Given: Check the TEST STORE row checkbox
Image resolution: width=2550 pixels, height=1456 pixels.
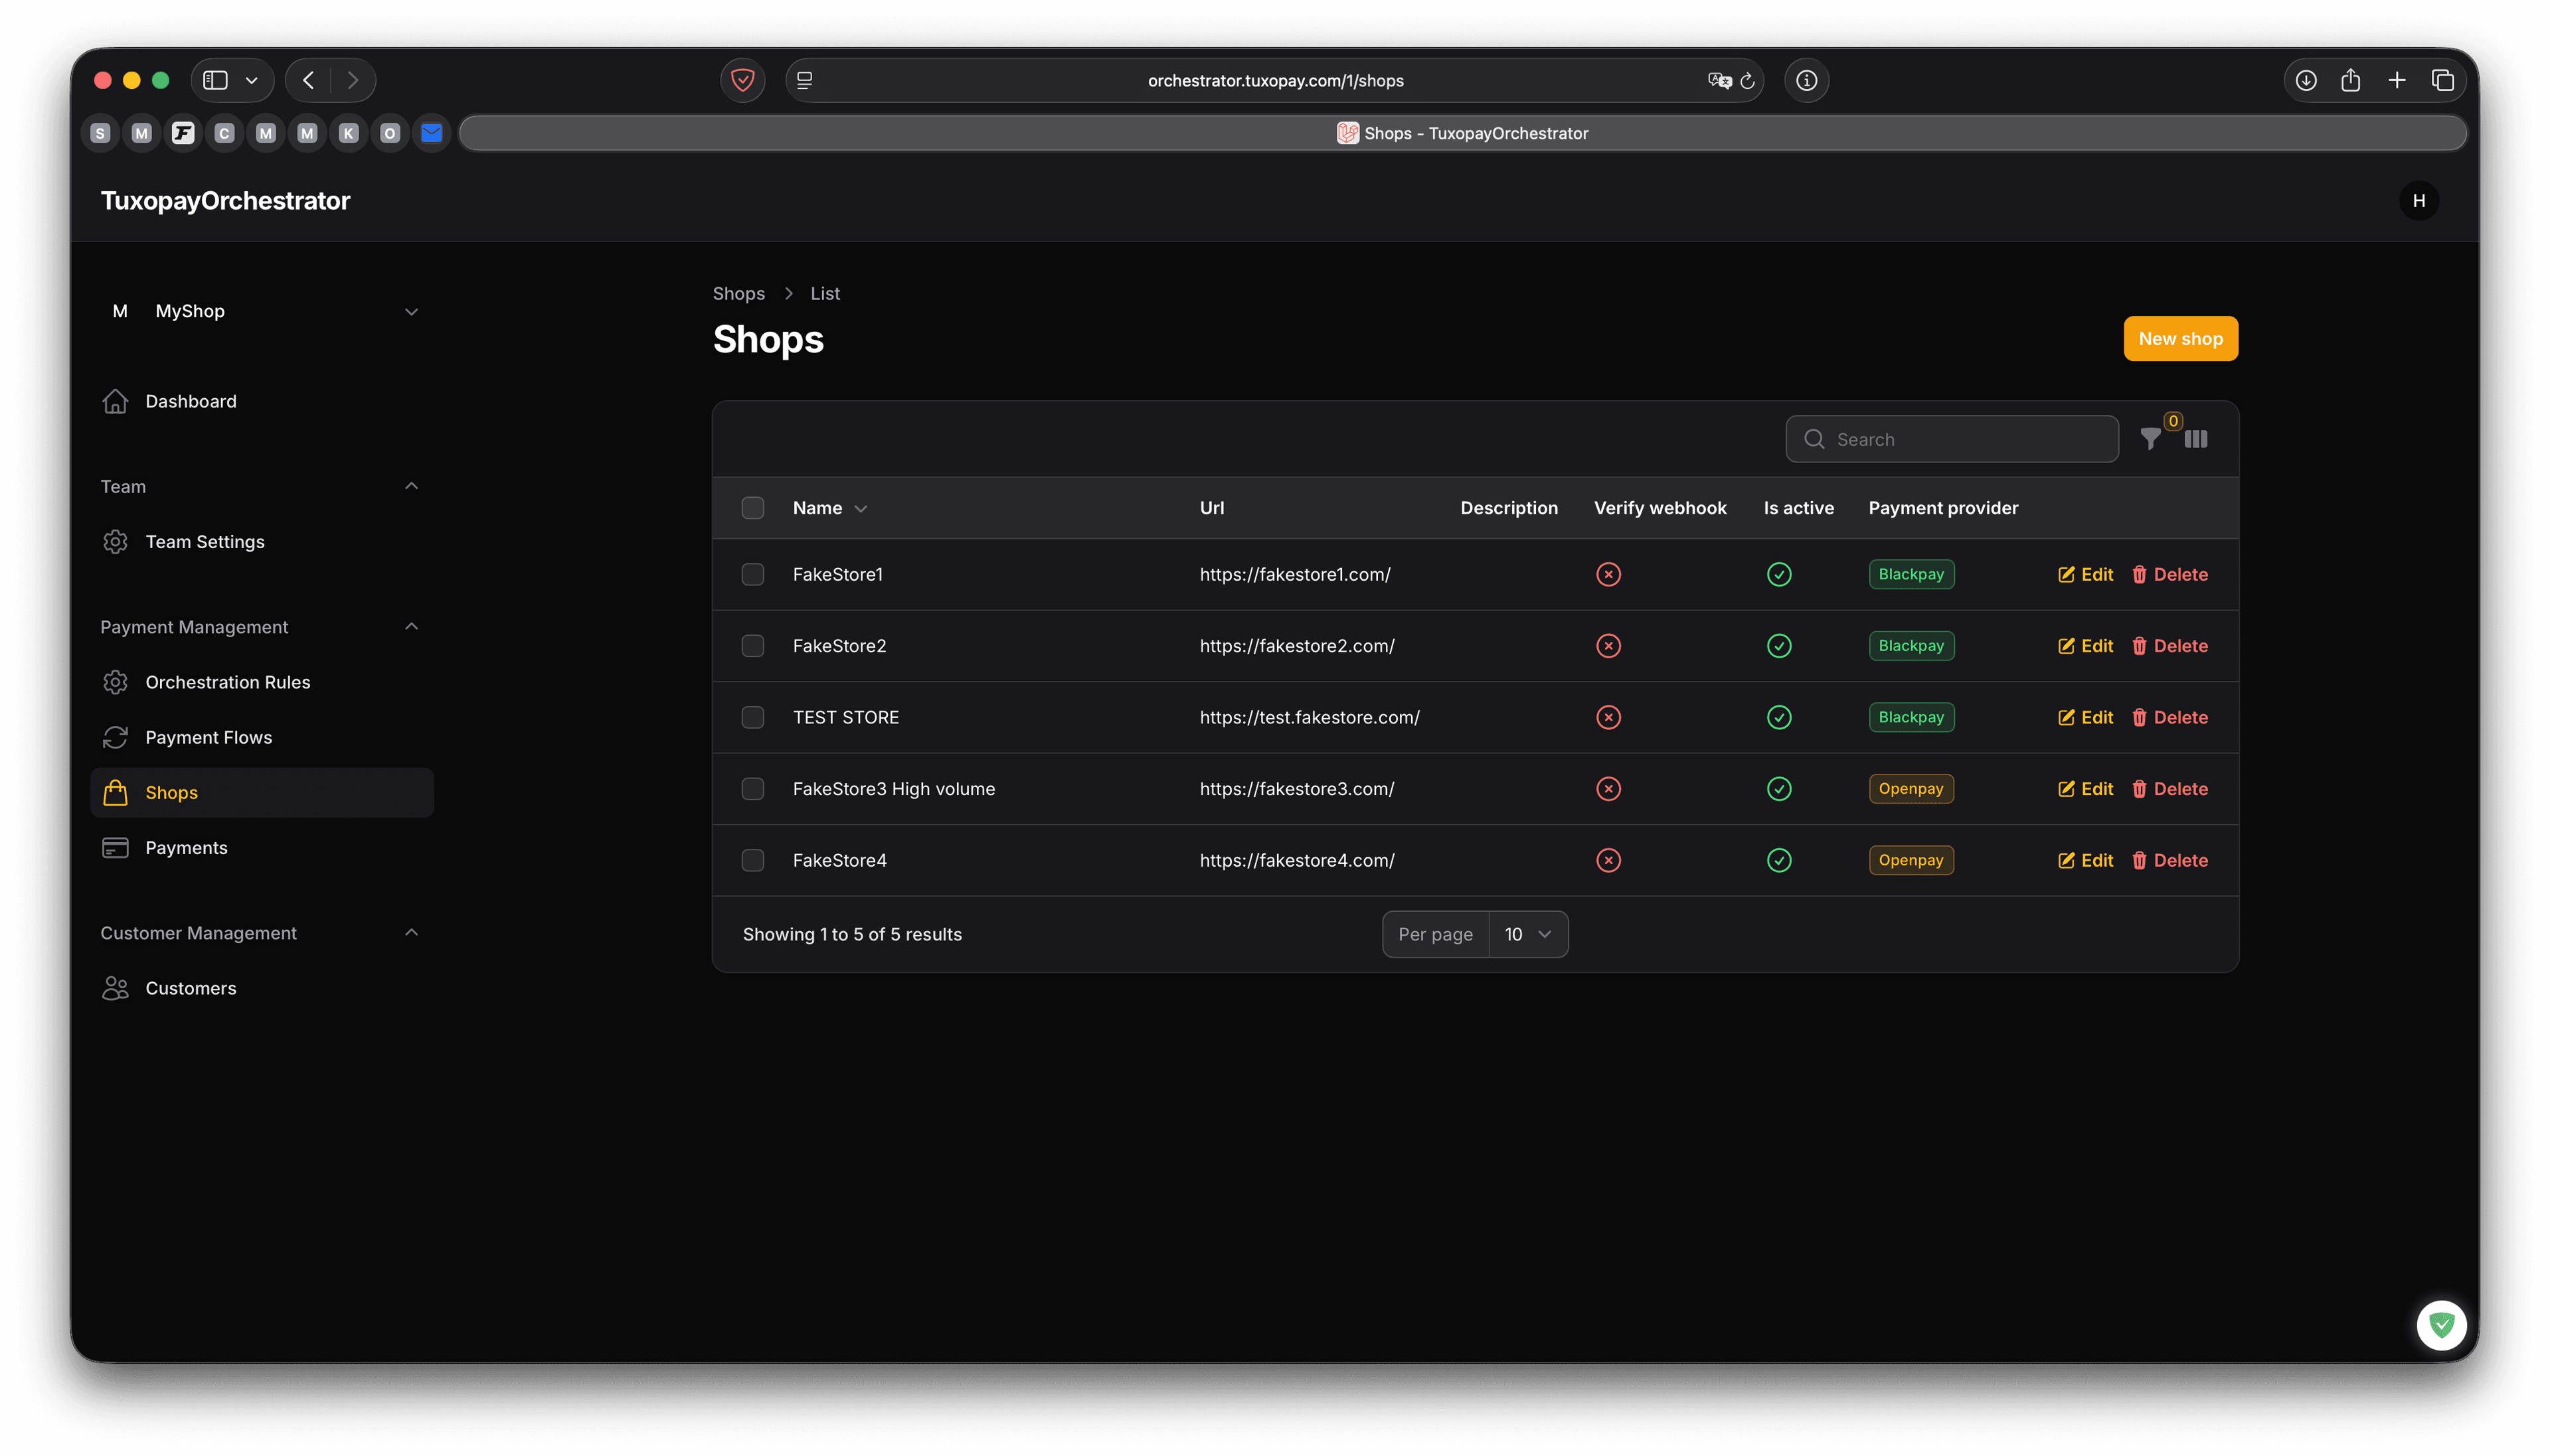Looking at the screenshot, I should pos(752,717).
